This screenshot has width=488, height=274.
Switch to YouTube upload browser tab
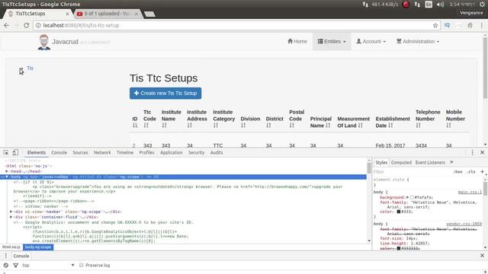(x=106, y=14)
